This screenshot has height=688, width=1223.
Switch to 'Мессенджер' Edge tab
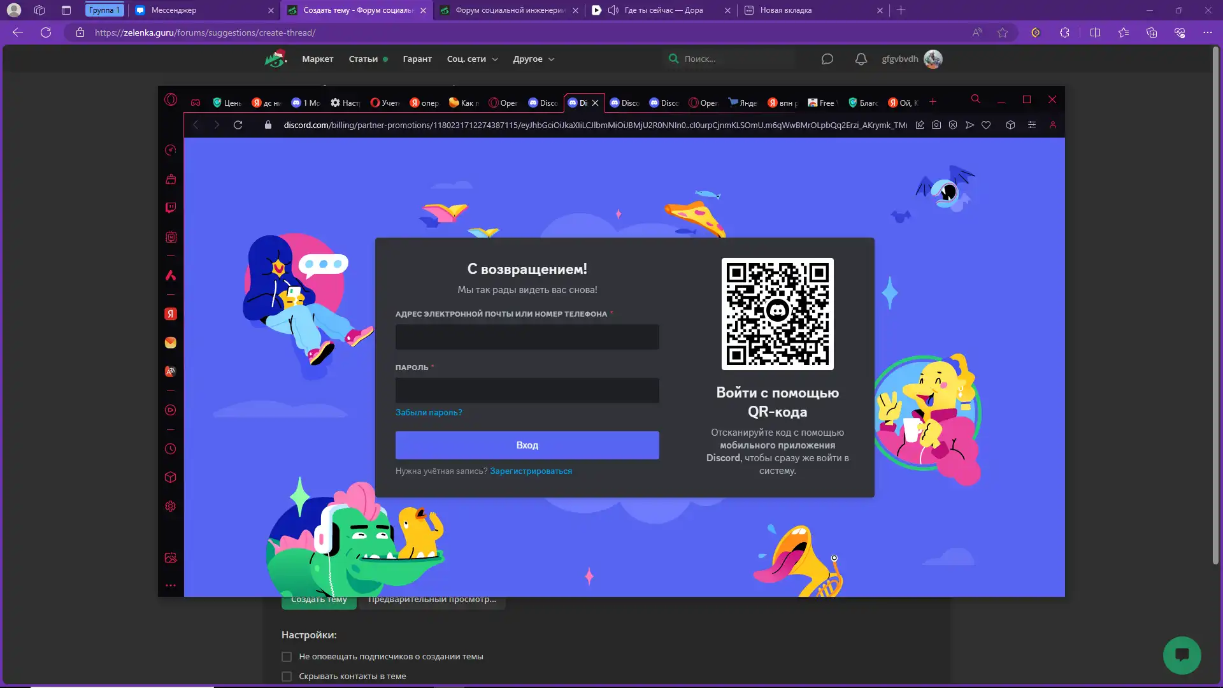pos(205,10)
